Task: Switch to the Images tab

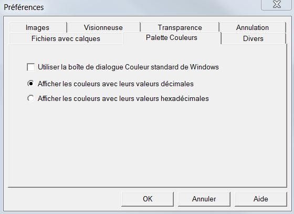Action: (x=38, y=27)
